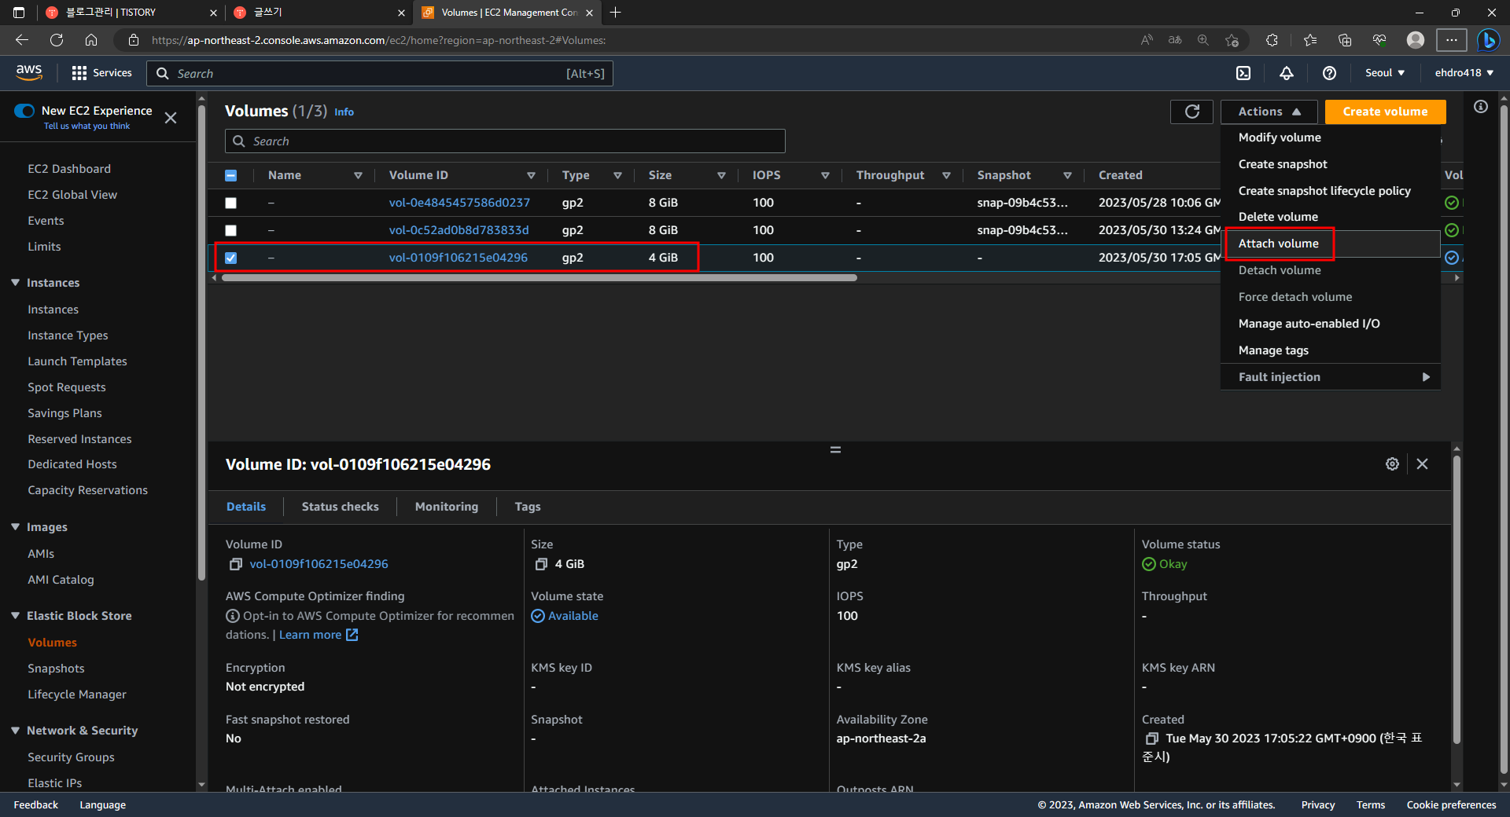Switch to the TISTORY blog admin browser tab
The width and height of the screenshot is (1510, 817).
pyautogui.click(x=131, y=13)
